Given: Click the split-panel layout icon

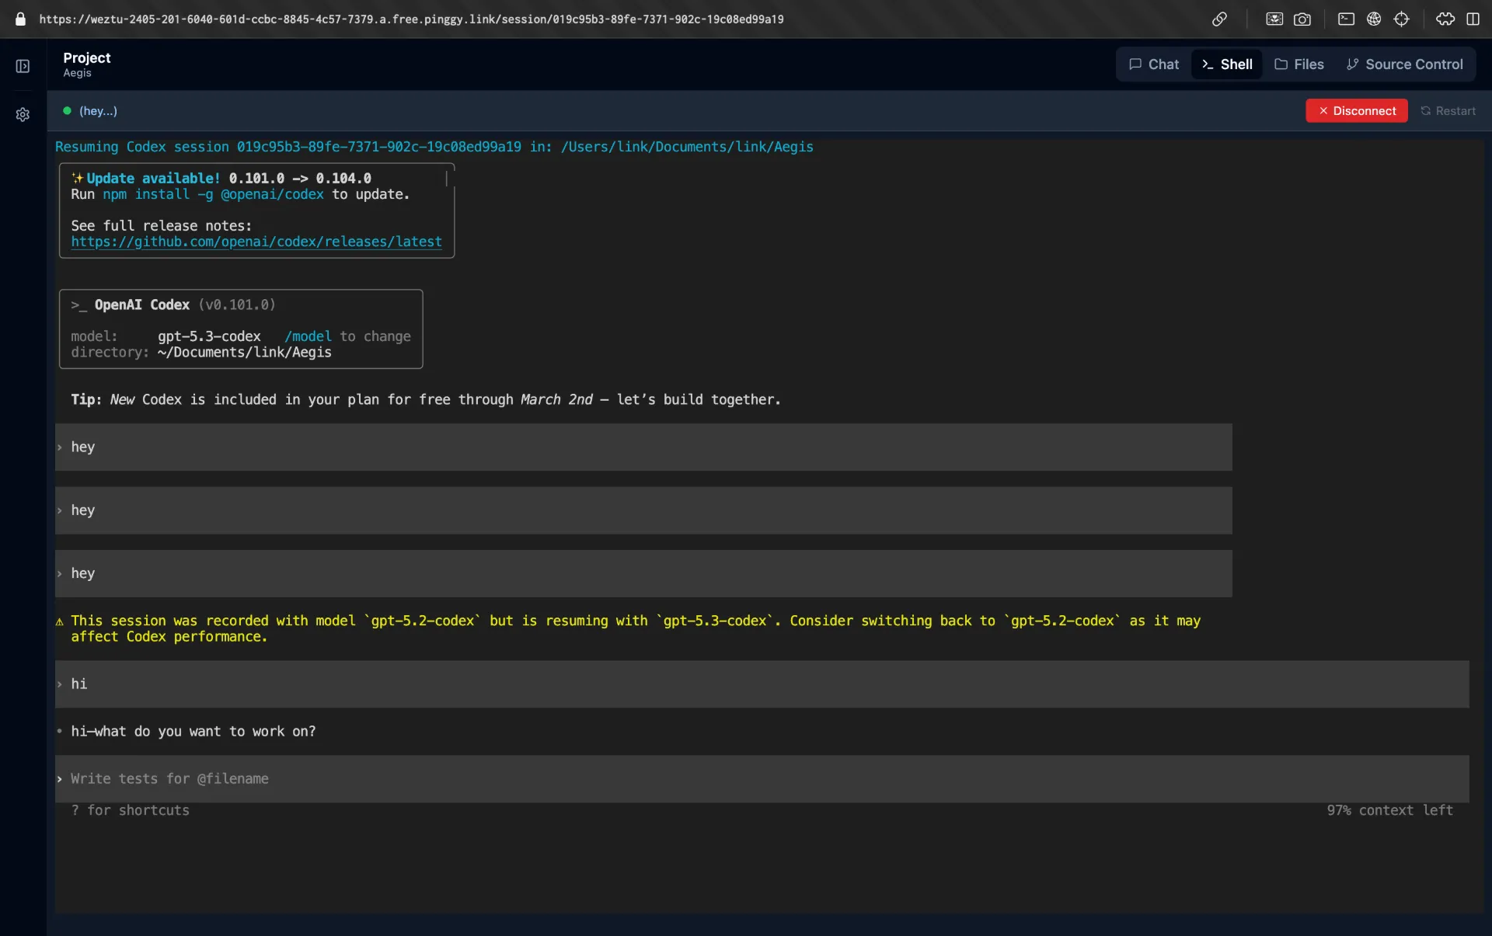Looking at the screenshot, I should tap(1473, 19).
